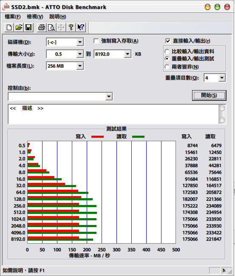The width and height of the screenshot is (235, 276).
Task: Click the 測試結果 group title
Action: coord(116,129)
